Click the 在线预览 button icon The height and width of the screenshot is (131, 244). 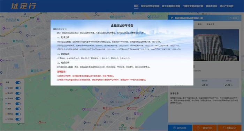click(175, 128)
